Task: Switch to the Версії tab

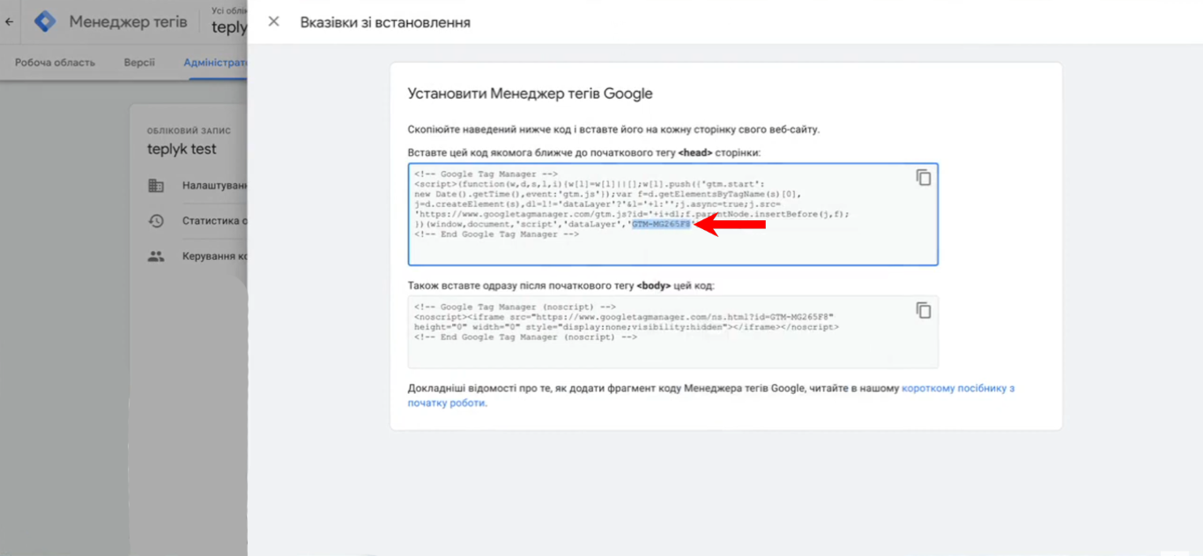Action: pyautogui.click(x=139, y=63)
